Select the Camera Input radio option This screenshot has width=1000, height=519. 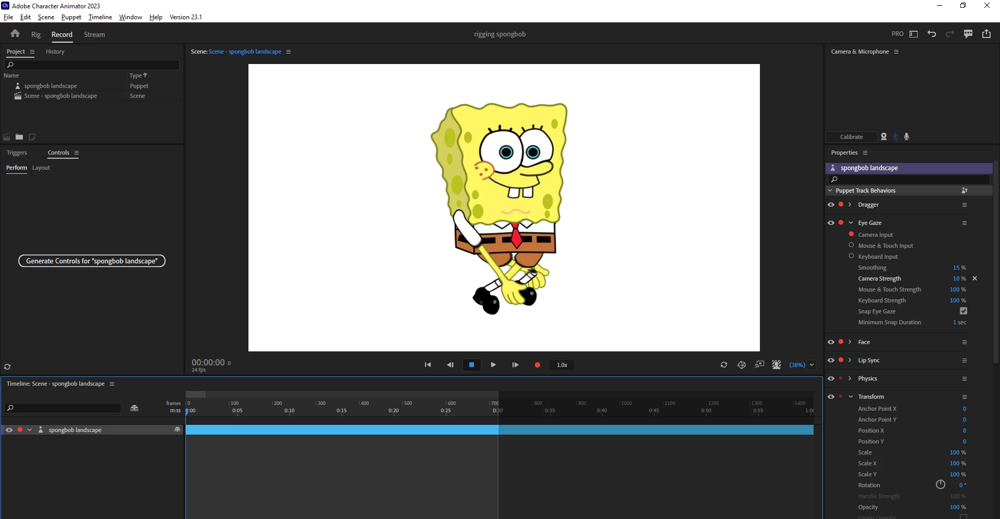coord(852,234)
